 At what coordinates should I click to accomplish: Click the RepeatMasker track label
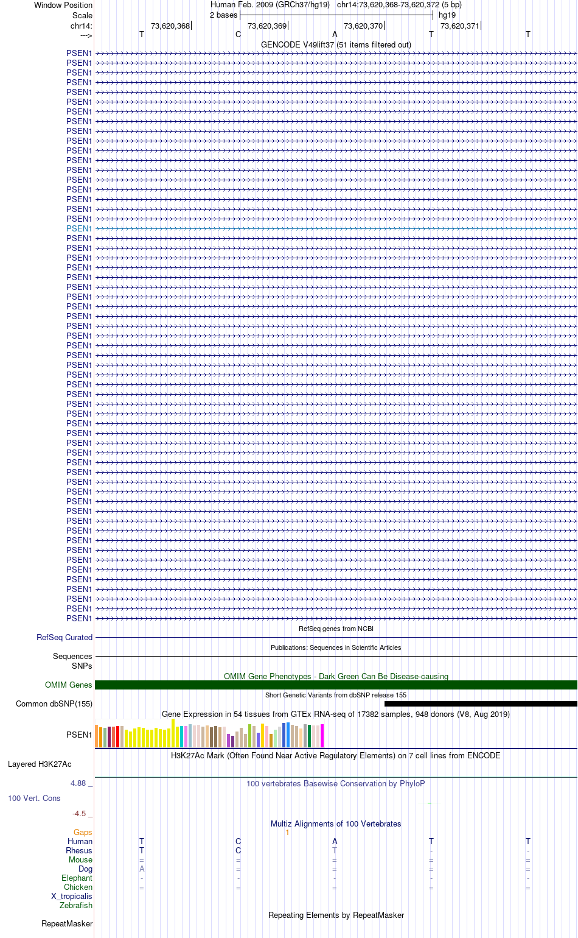pos(67,923)
